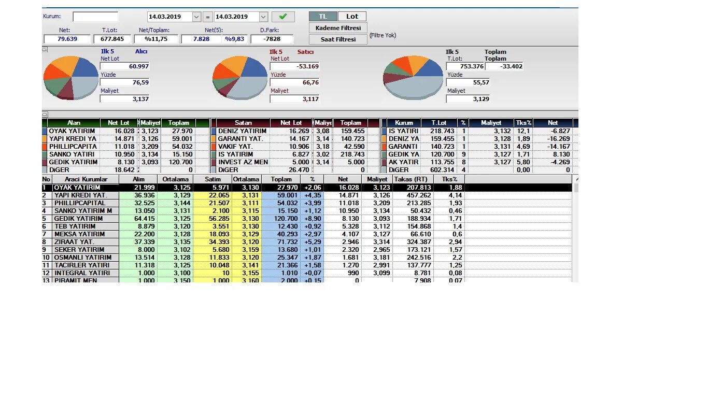
Task: Open the end date dropdown arrow
Action: tap(263, 17)
